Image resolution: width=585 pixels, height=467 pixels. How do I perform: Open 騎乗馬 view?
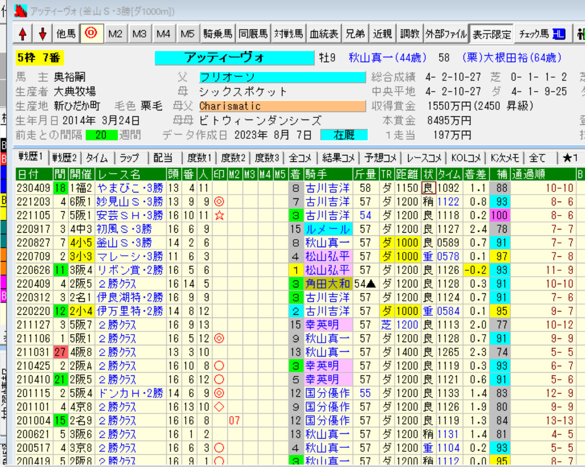tap(218, 34)
